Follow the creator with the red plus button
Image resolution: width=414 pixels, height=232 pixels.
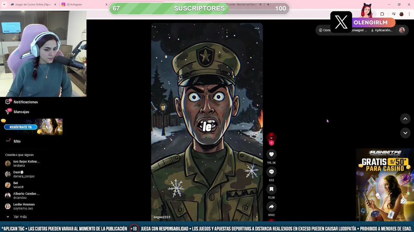[271, 143]
